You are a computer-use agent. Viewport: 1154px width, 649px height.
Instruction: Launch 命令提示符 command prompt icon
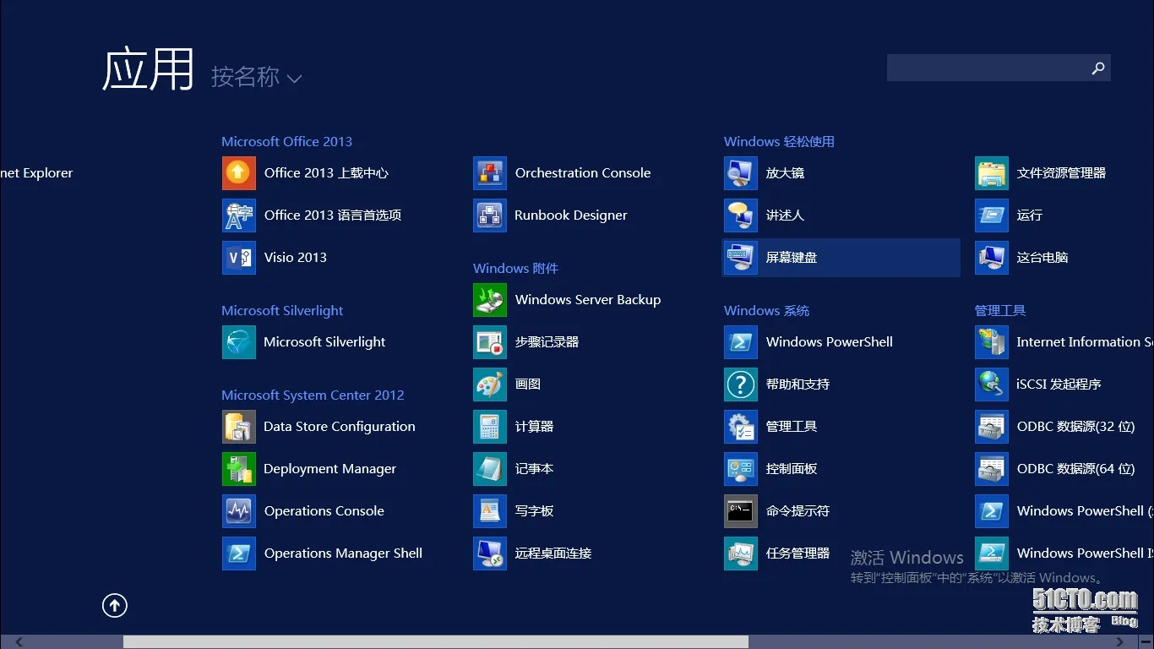coord(741,511)
